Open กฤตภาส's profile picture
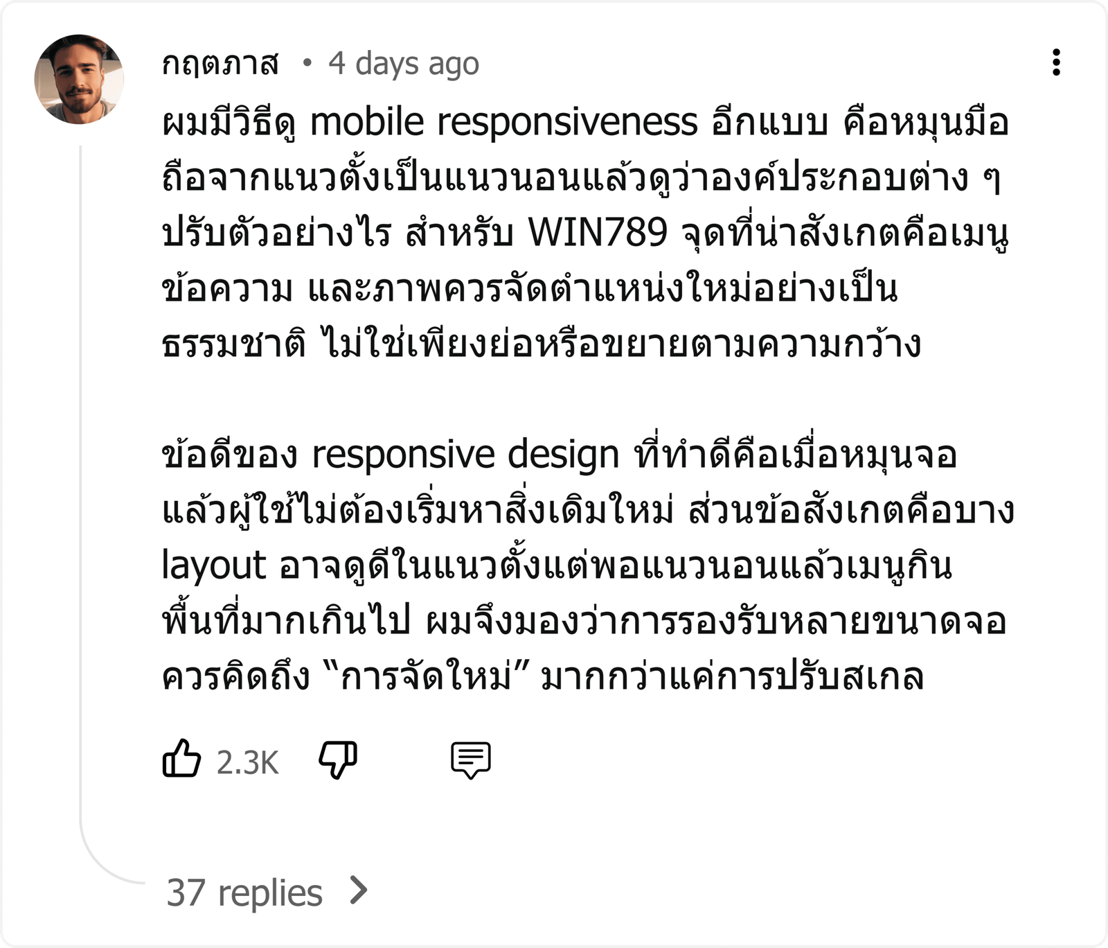The width and height of the screenshot is (1108, 948). [x=79, y=79]
